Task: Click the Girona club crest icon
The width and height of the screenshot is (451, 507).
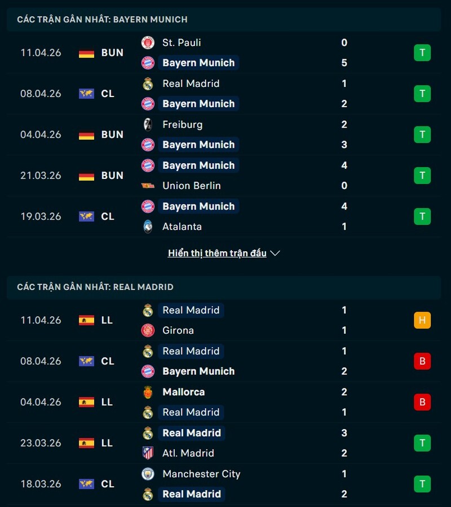Action: pyautogui.click(x=148, y=331)
